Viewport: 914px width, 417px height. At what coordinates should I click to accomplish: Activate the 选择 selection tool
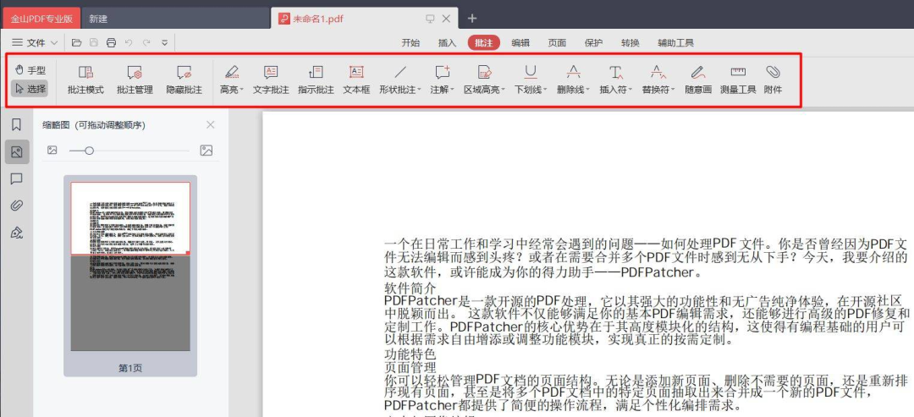click(x=30, y=89)
